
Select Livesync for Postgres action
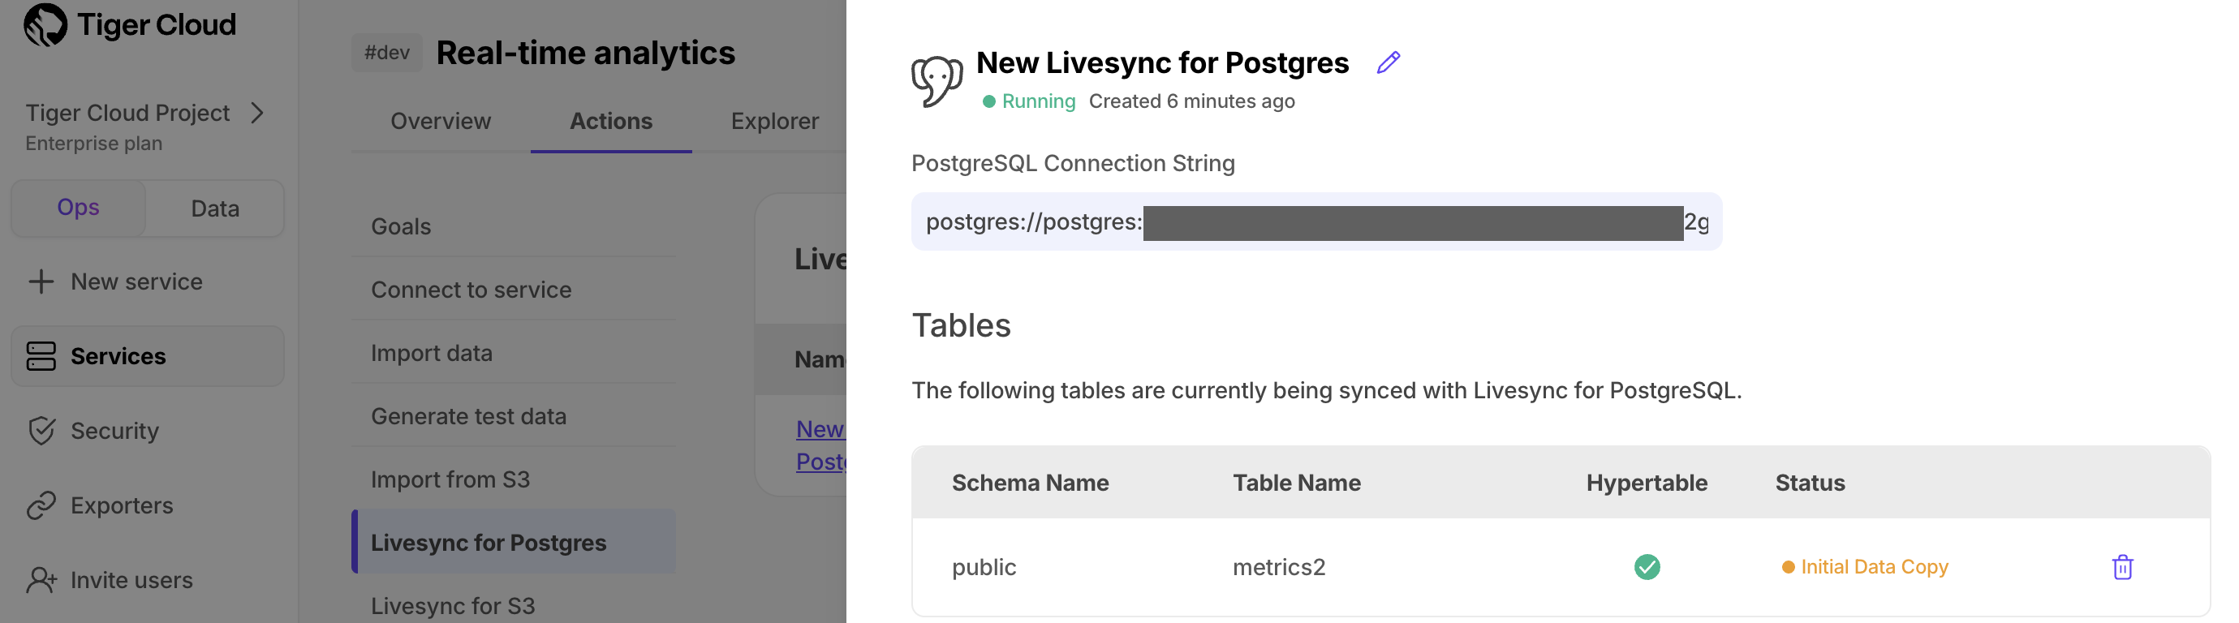pos(514,542)
